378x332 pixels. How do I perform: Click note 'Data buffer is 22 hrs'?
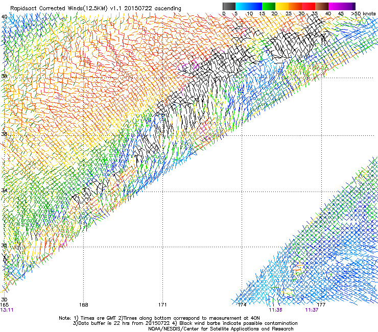(x=104, y=323)
